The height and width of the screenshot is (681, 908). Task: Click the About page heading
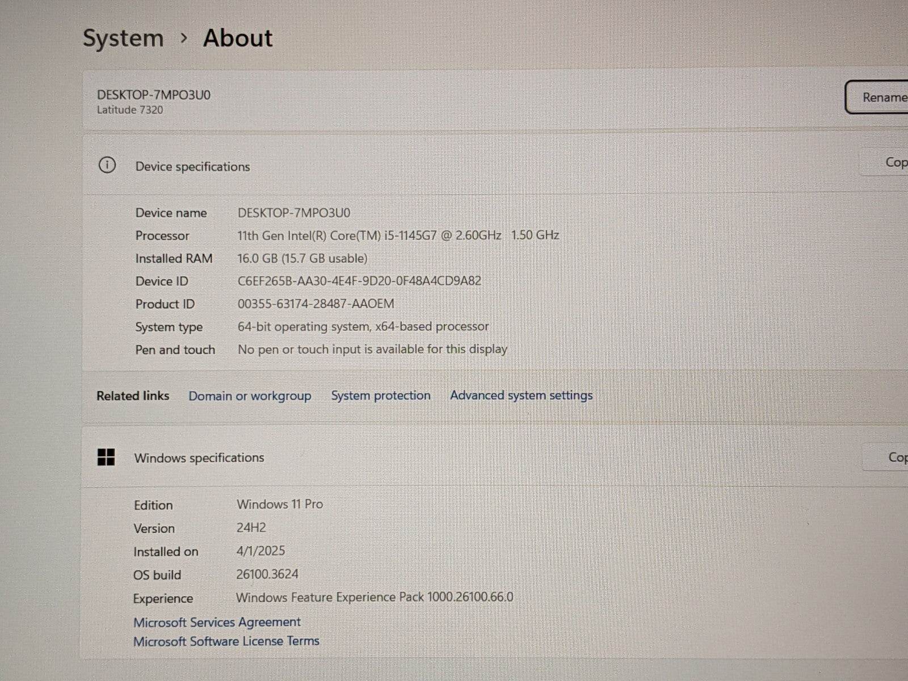point(238,38)
